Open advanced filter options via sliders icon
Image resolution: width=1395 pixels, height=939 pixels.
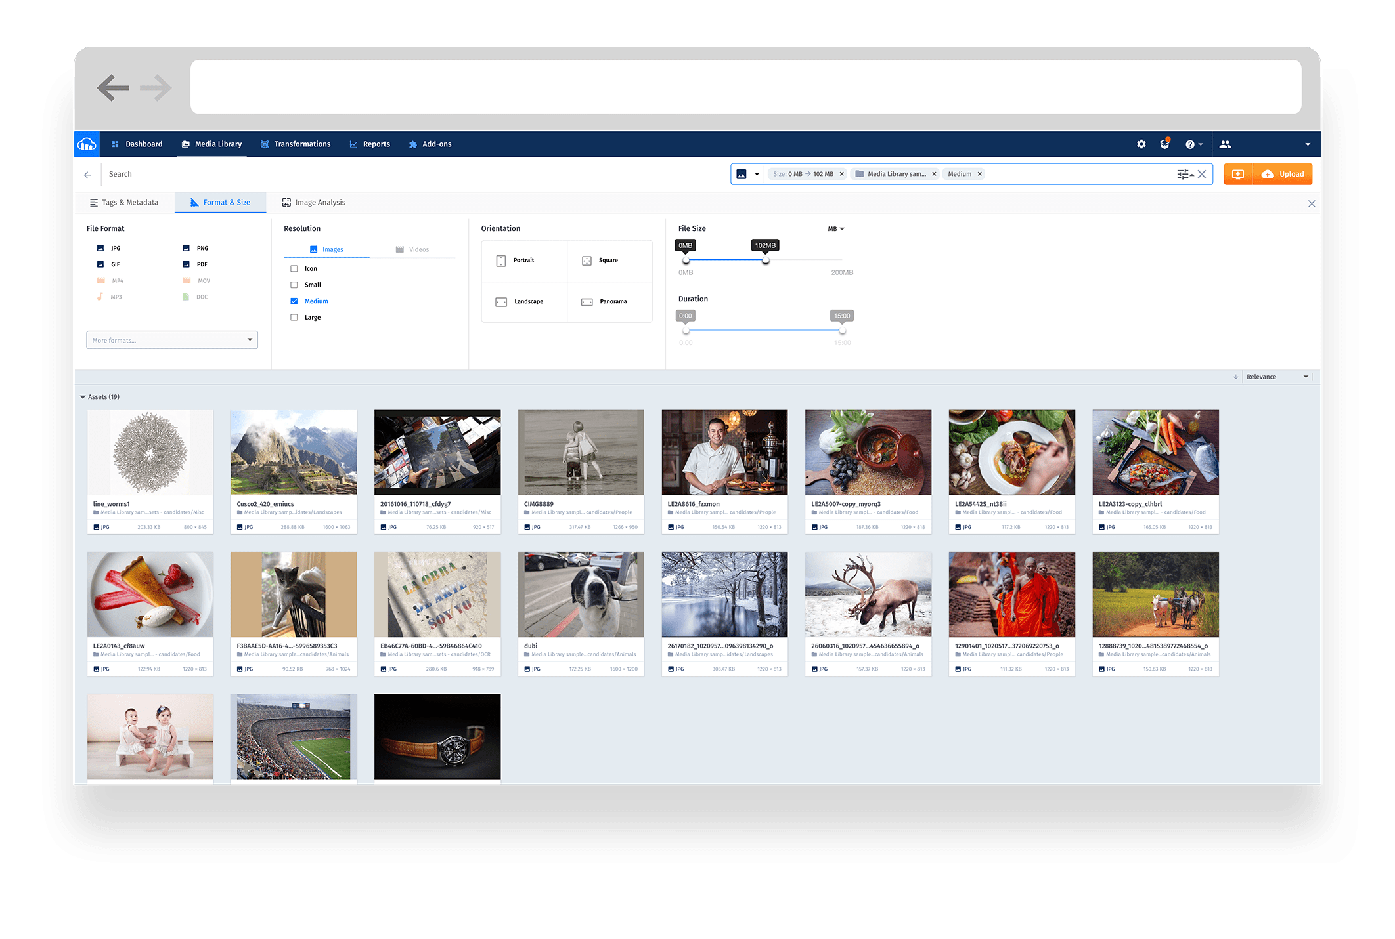tap(1184, 173)
